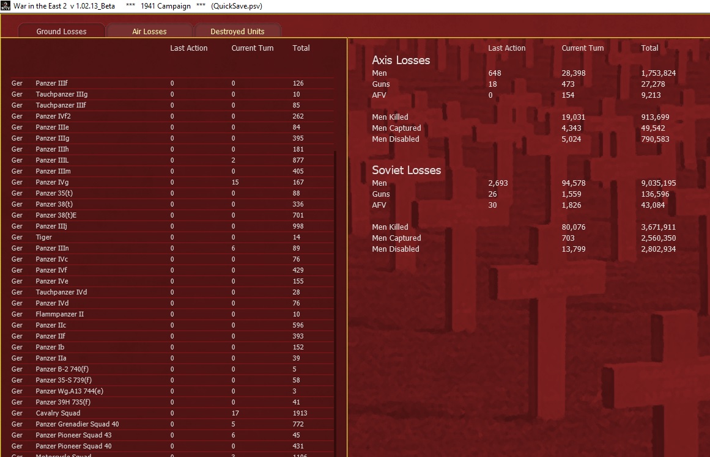The height and width of the screenshot is (457, 710).
Task: Select the Panzer IIIn row
Action: [172, 249]
